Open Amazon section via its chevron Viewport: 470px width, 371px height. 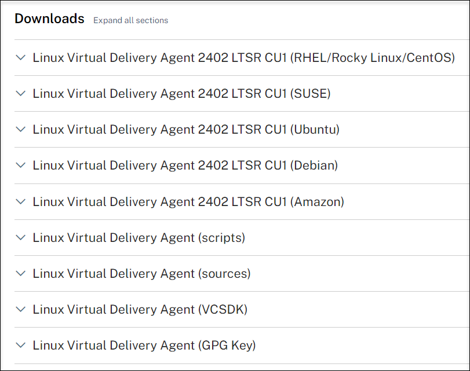click(x=21, y=201)
